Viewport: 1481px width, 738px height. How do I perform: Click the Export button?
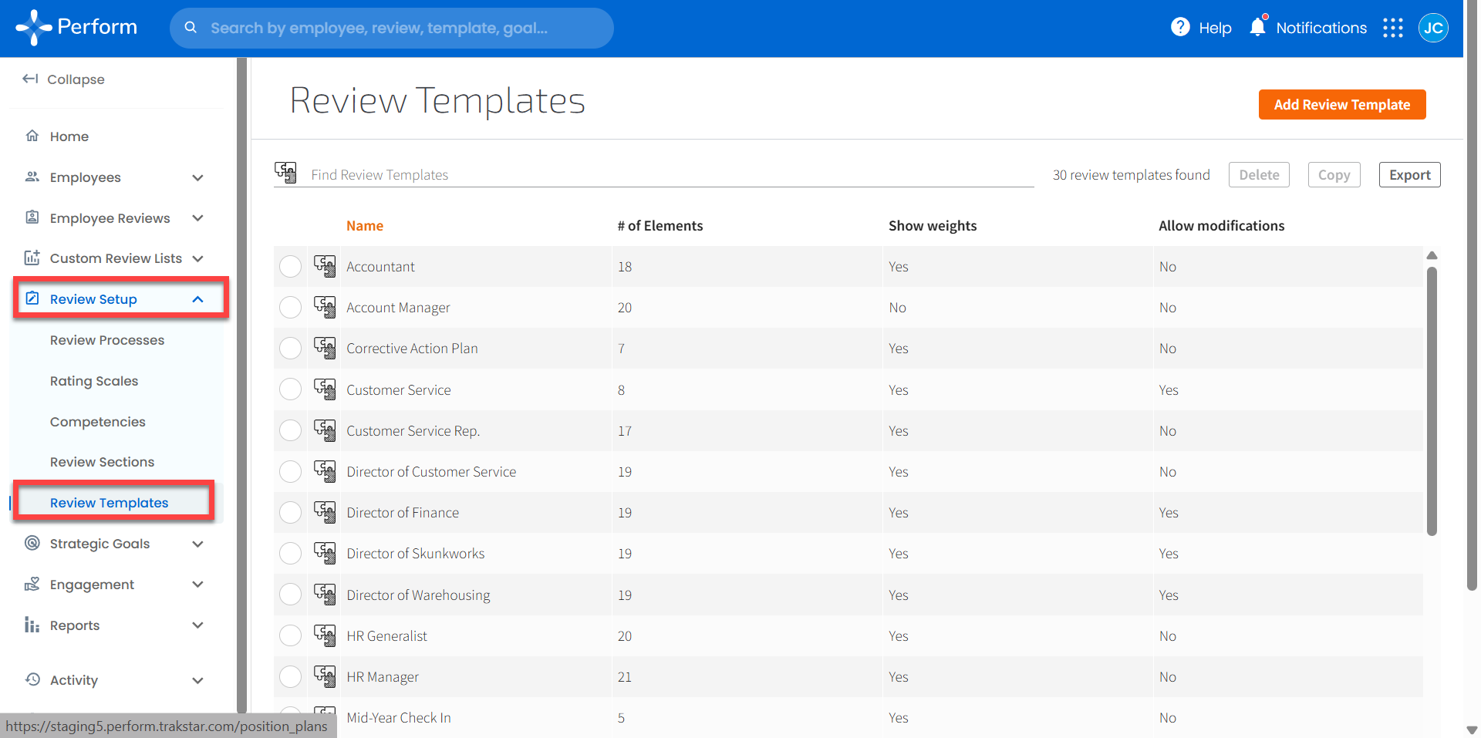tap(1409, 175)
